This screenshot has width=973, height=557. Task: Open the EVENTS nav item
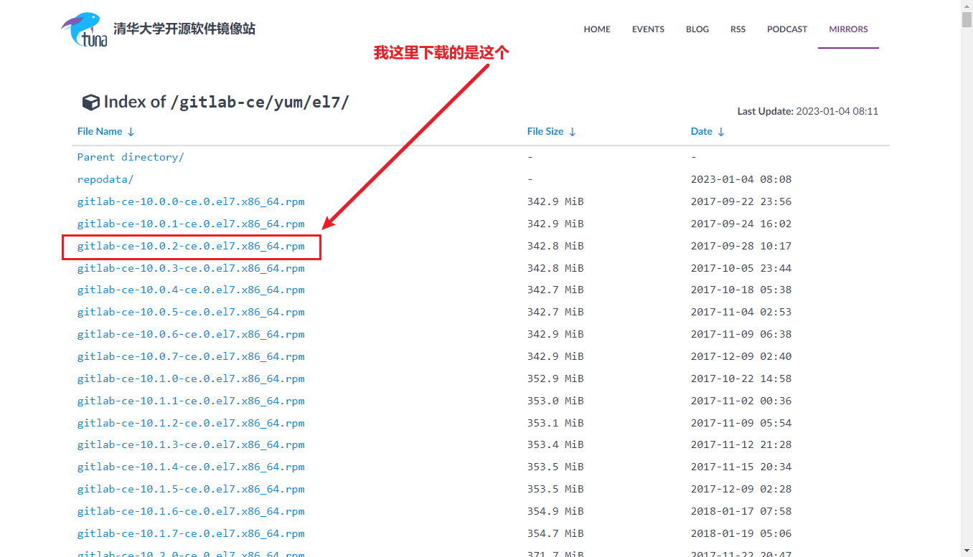(x=648, y=29)
